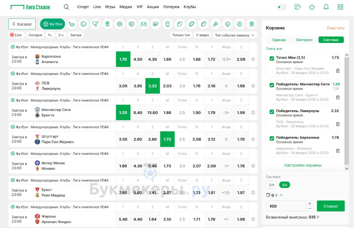Screen dimensions: 354x228
Task: Open the search magnifier icon
Action: (x=66, y=7)
